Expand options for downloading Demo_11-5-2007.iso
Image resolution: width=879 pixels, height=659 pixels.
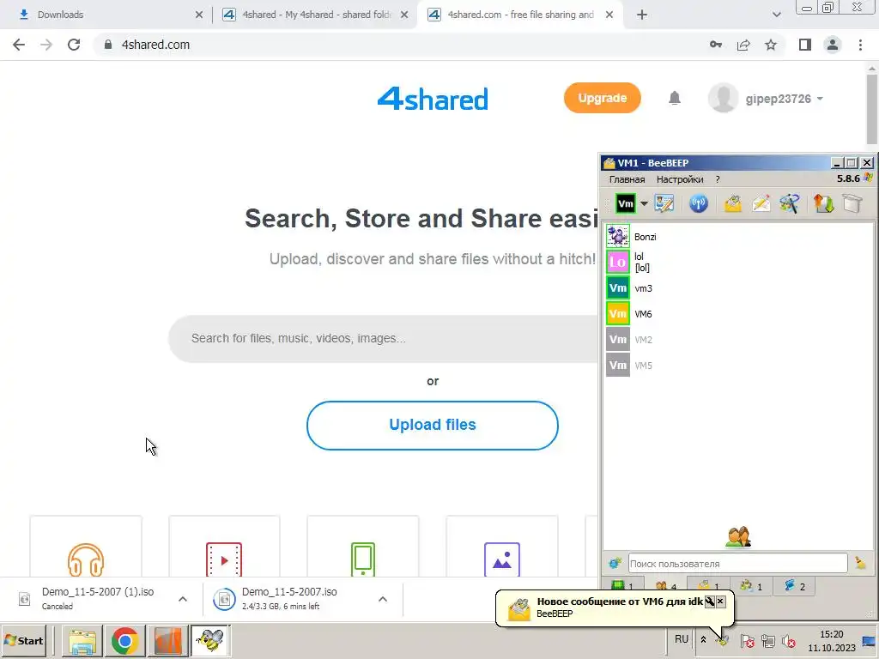pyautogui.click(x=383, y=599)
